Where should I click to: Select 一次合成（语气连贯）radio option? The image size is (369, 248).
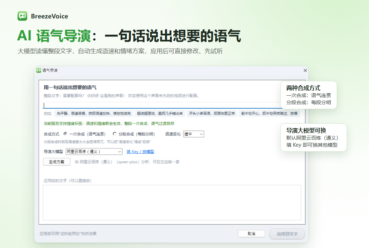(x=84, y=134)
